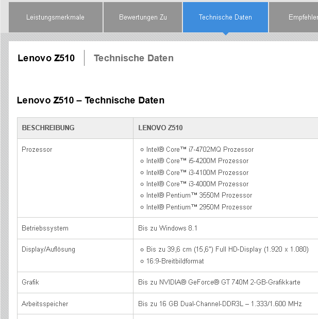
Task: Click the NVIDIA GeForce GT 740M cell
Action: pos(219,282)
